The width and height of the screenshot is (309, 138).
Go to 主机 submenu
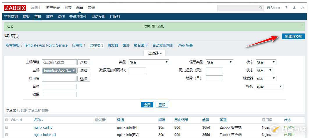coord(38,17)
